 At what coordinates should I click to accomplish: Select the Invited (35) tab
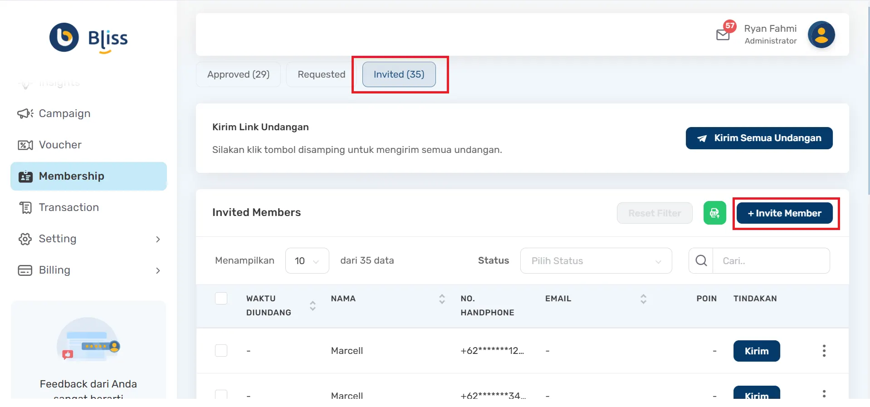399,74
